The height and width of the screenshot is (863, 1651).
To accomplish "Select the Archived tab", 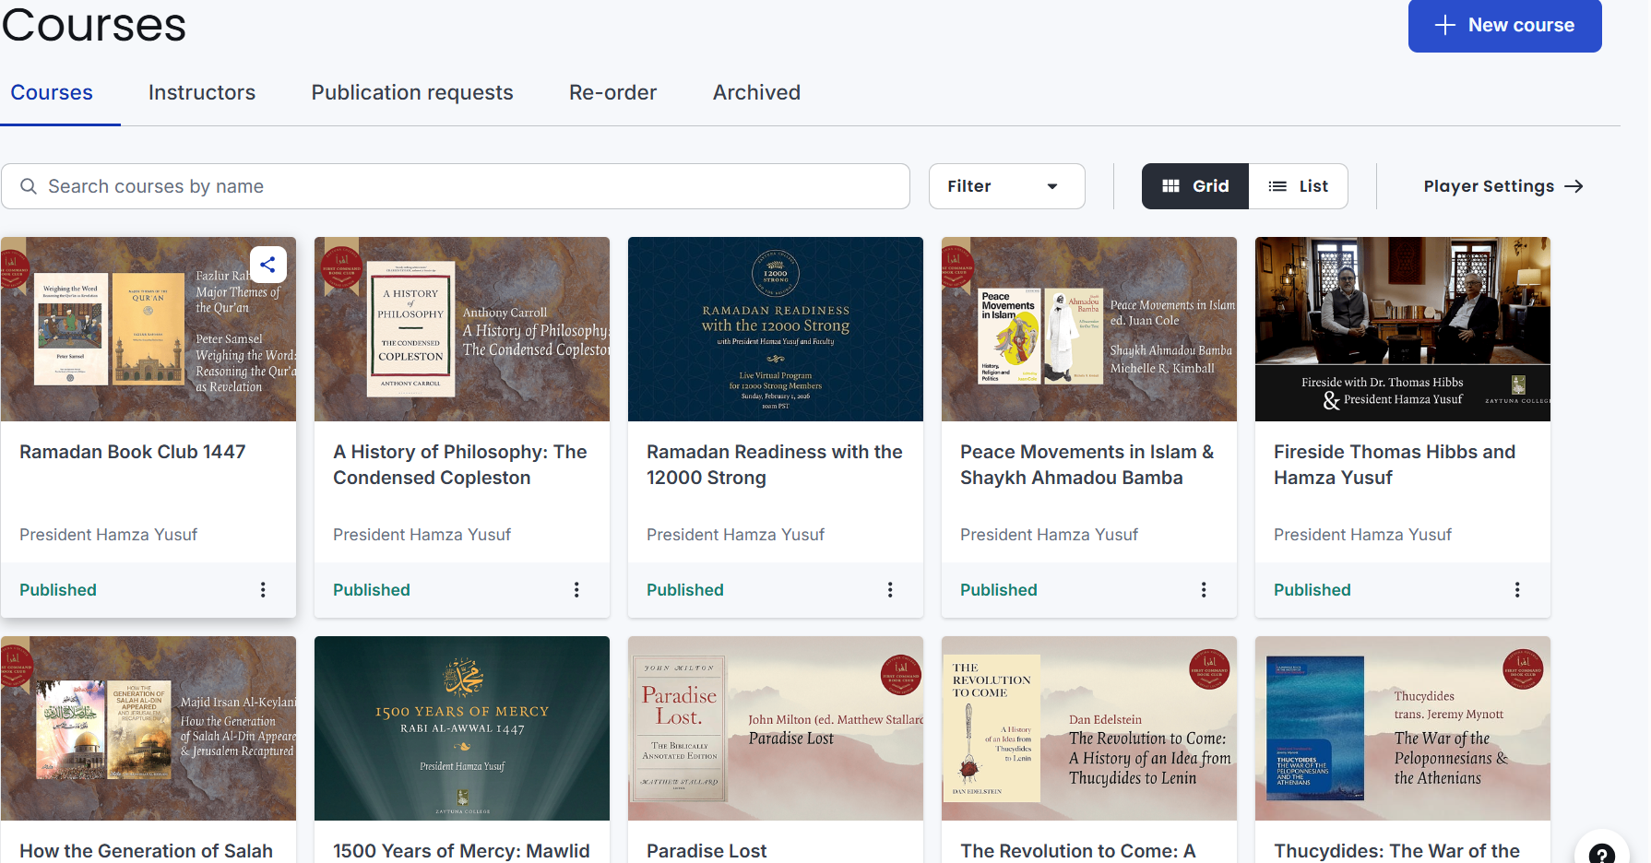I will 756,93.
